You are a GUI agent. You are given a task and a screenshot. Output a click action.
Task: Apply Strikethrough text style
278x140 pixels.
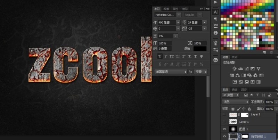202,56
